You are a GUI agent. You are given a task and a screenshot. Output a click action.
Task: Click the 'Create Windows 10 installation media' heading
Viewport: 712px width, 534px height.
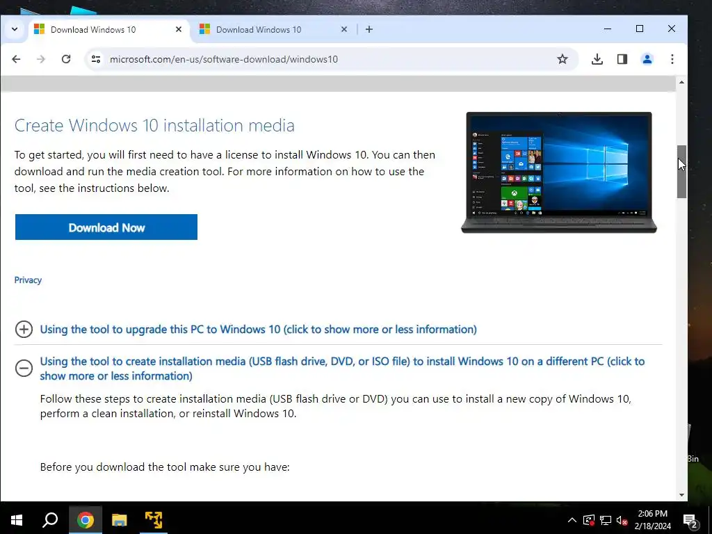click(x=154, y=125)
